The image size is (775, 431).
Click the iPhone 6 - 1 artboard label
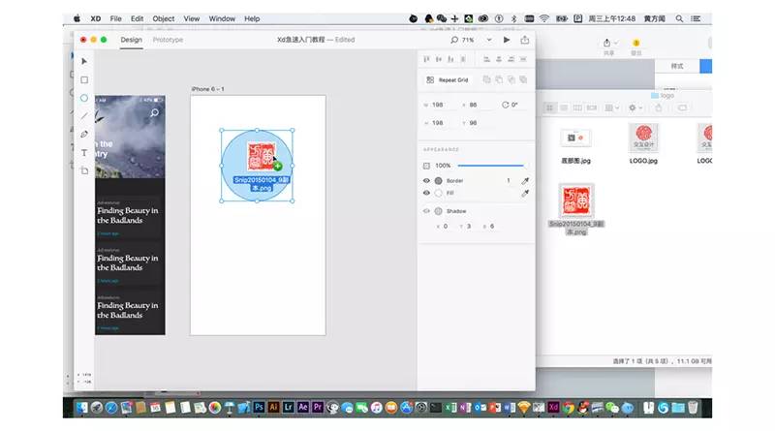pos(207,89)
